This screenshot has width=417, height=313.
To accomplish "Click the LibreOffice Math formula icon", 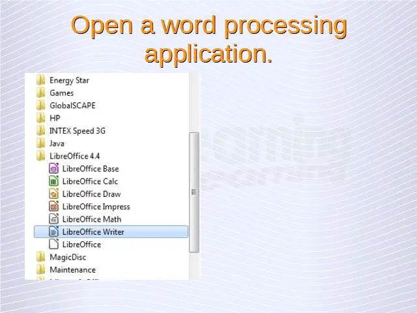I will (54, 219).
